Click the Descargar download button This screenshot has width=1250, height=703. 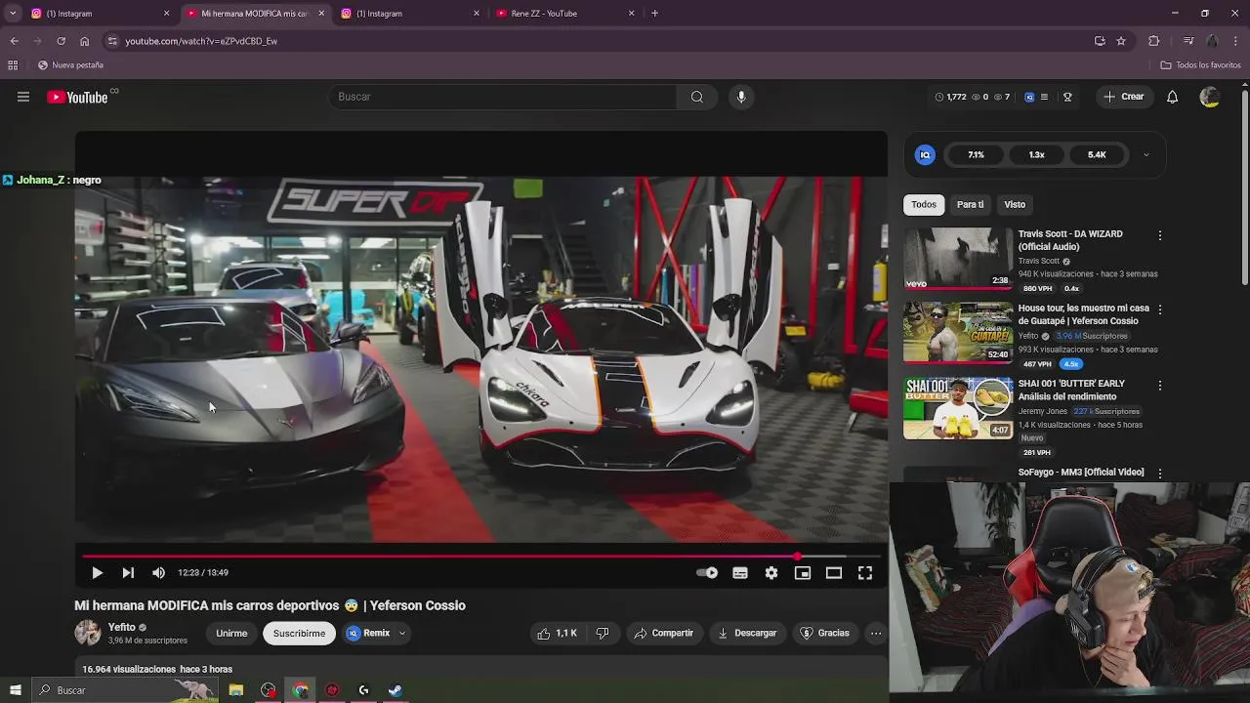click(747, 633)
